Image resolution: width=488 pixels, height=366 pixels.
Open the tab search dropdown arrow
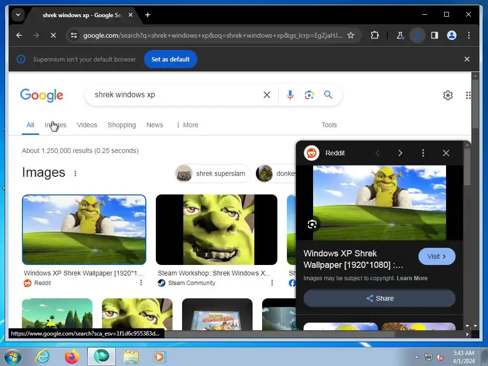pos(18,15)
